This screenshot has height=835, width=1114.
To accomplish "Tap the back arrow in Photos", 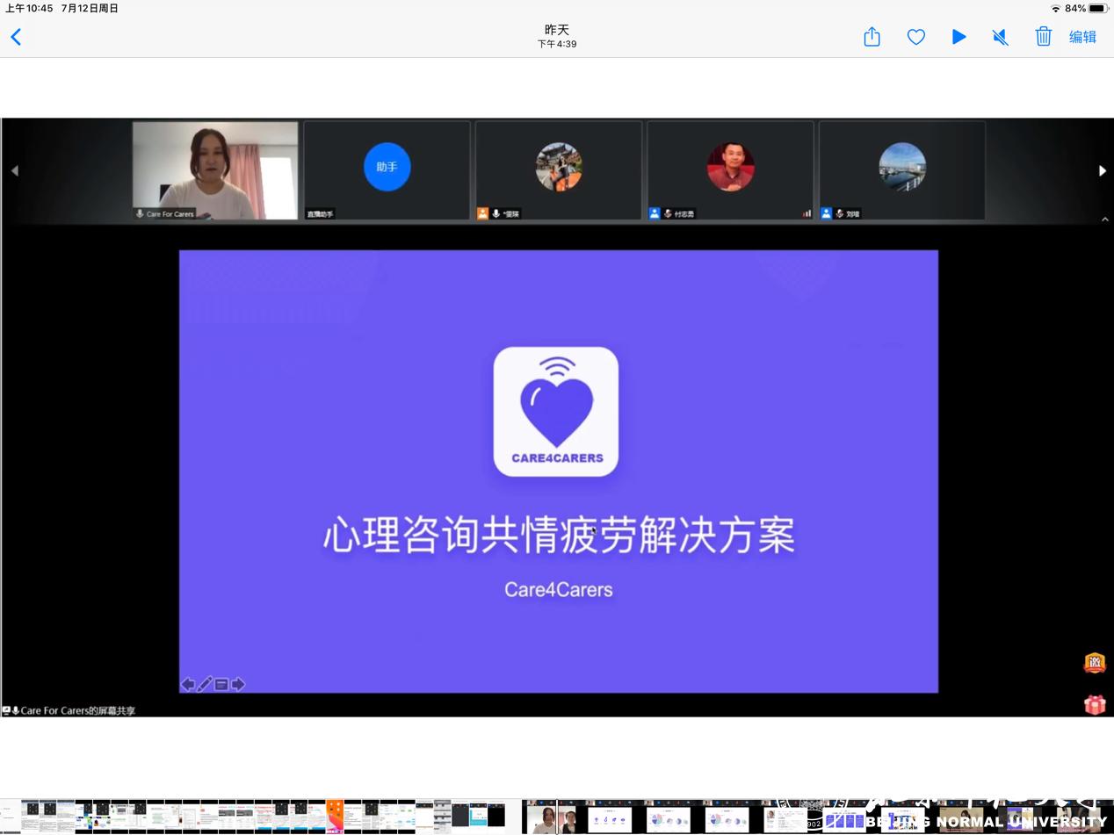I will (16, 37).
